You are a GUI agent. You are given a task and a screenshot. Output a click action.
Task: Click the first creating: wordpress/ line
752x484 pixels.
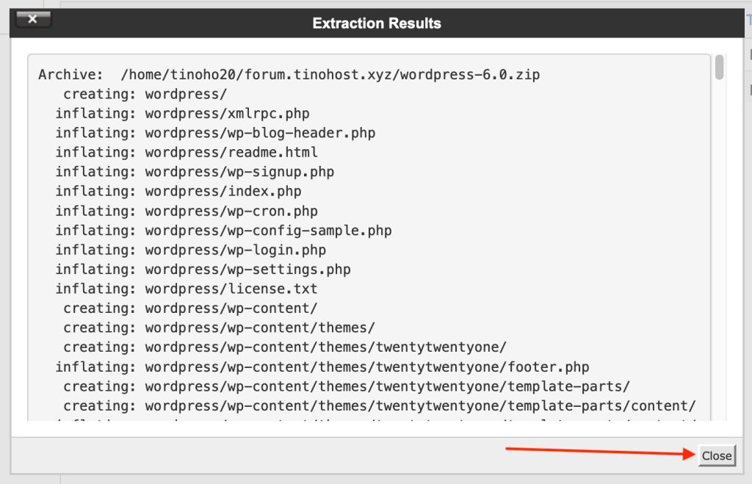145,94
